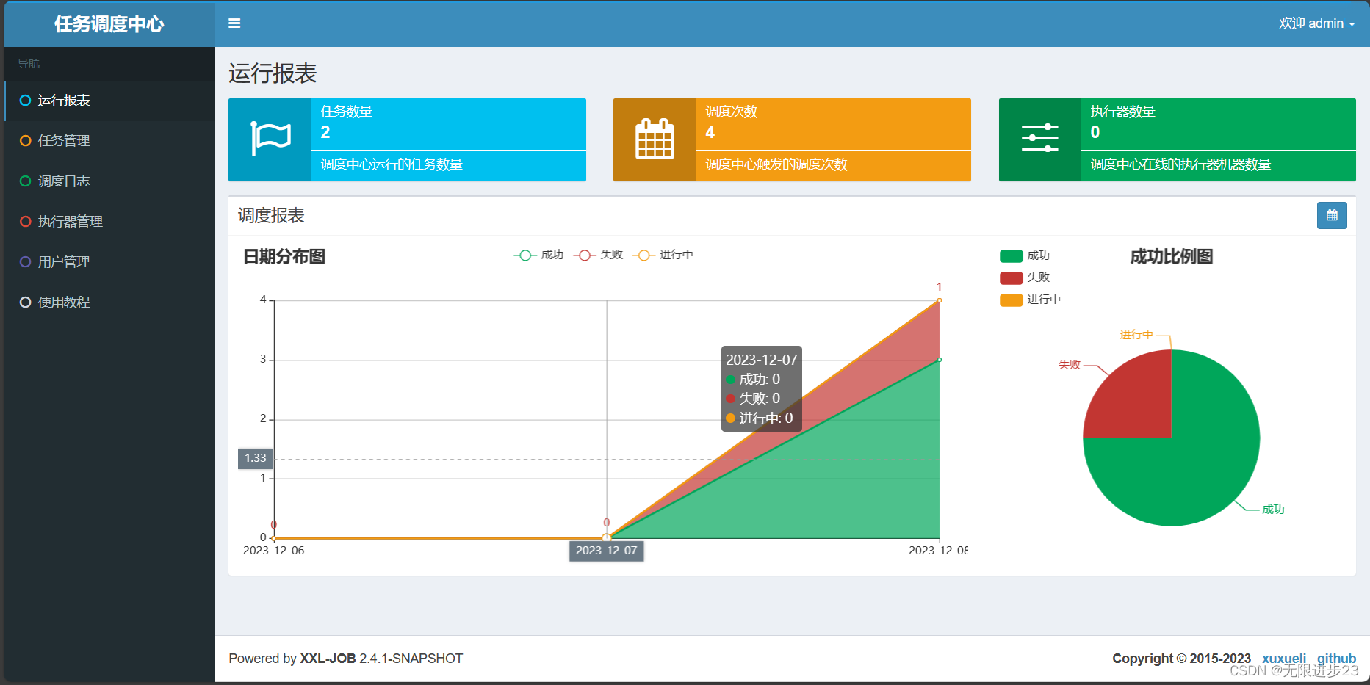Image resolution: width=1370 pixels, height=685 pixels.
Task: Click the 成功比例图 chart title
Action: pos(1172,257)
